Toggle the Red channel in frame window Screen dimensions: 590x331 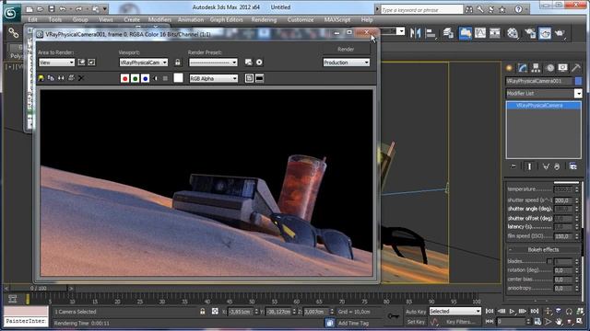[x=125, y=78]
